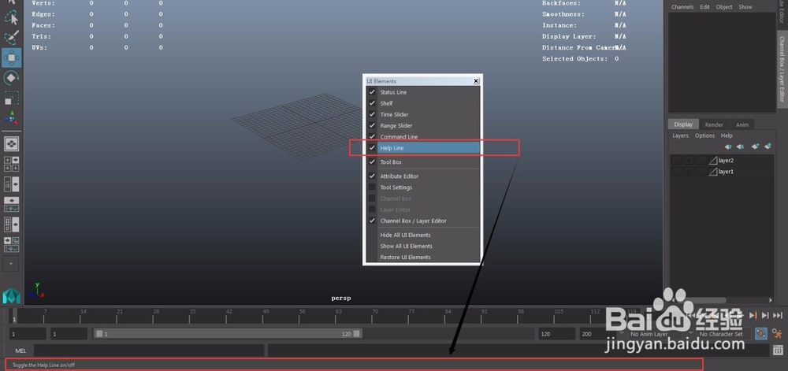The image size is (788, 371).
Task: Activate the Move tool
Action: coord(12,58)
